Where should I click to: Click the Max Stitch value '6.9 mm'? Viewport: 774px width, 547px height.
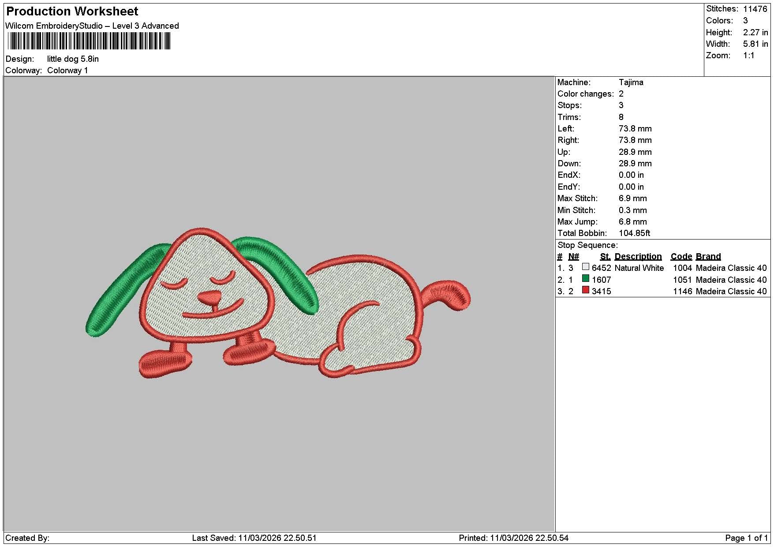[x=632, y=198]
